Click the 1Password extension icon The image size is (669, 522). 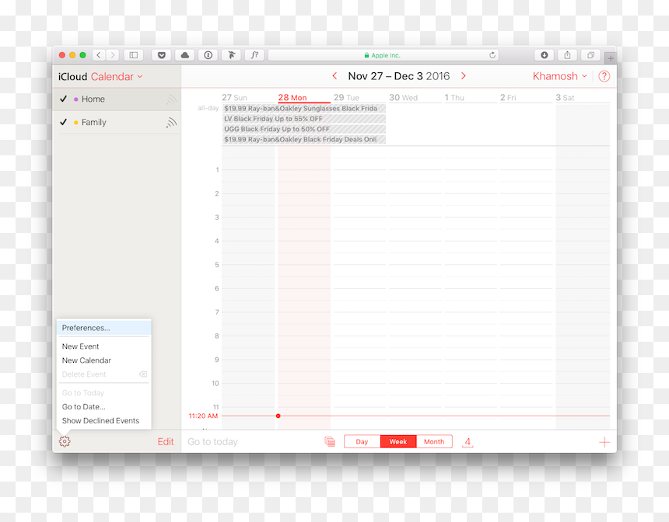[208, 55]
